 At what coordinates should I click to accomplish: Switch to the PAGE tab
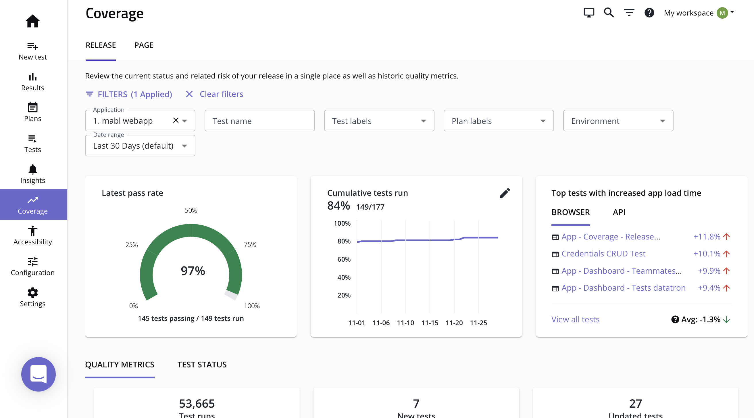click(144, 45)
